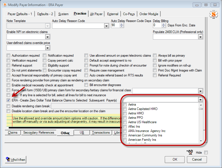Cancel the payer modification dialog
222x168 pixels.
click(x=197, y=159)
